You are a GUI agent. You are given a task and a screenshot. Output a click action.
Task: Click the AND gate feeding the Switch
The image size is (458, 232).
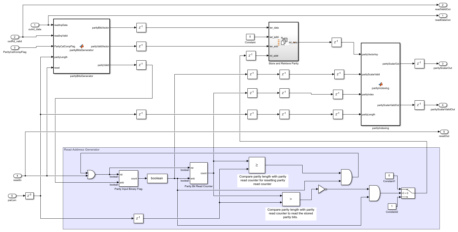tap(374, 193)
